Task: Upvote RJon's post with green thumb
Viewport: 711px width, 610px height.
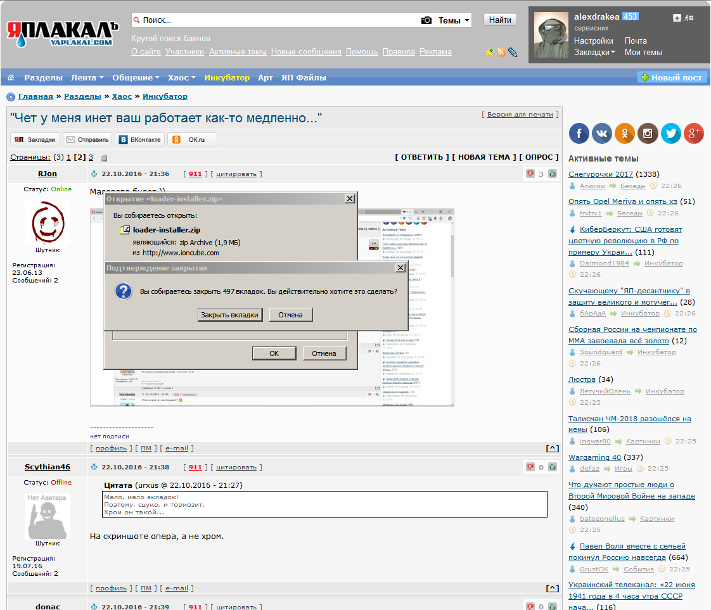Action: click(x=553, y=174)
